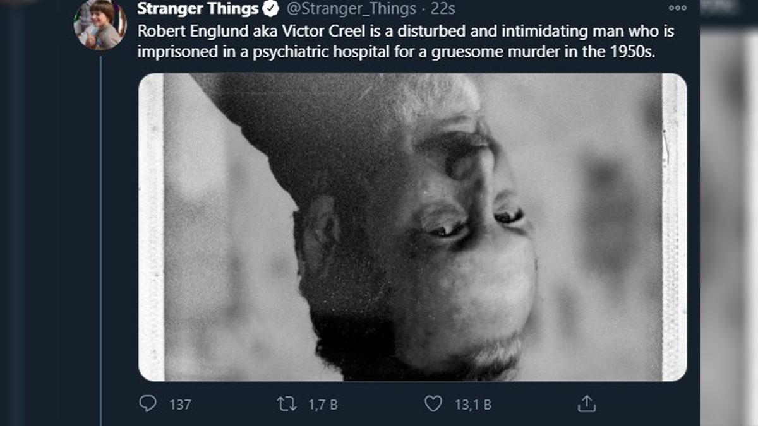Open the tweet's three-dot more menu
Viewport: 758px width, 426px height.
coord(677,8)
